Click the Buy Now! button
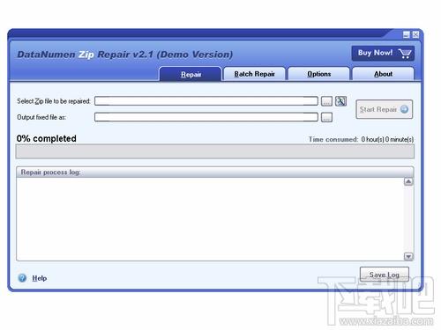Screen dimensions: 441x330 383,53
